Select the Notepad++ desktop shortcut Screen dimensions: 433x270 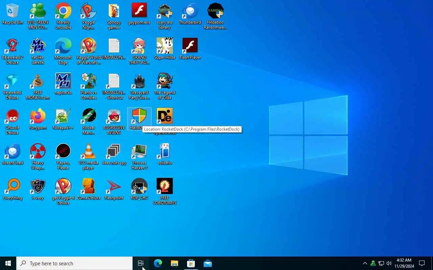coord(63,119)
